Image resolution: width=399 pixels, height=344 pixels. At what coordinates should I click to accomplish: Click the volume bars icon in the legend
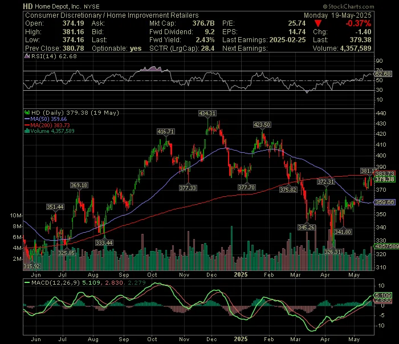pyautogui.click(x=27, y=131)
